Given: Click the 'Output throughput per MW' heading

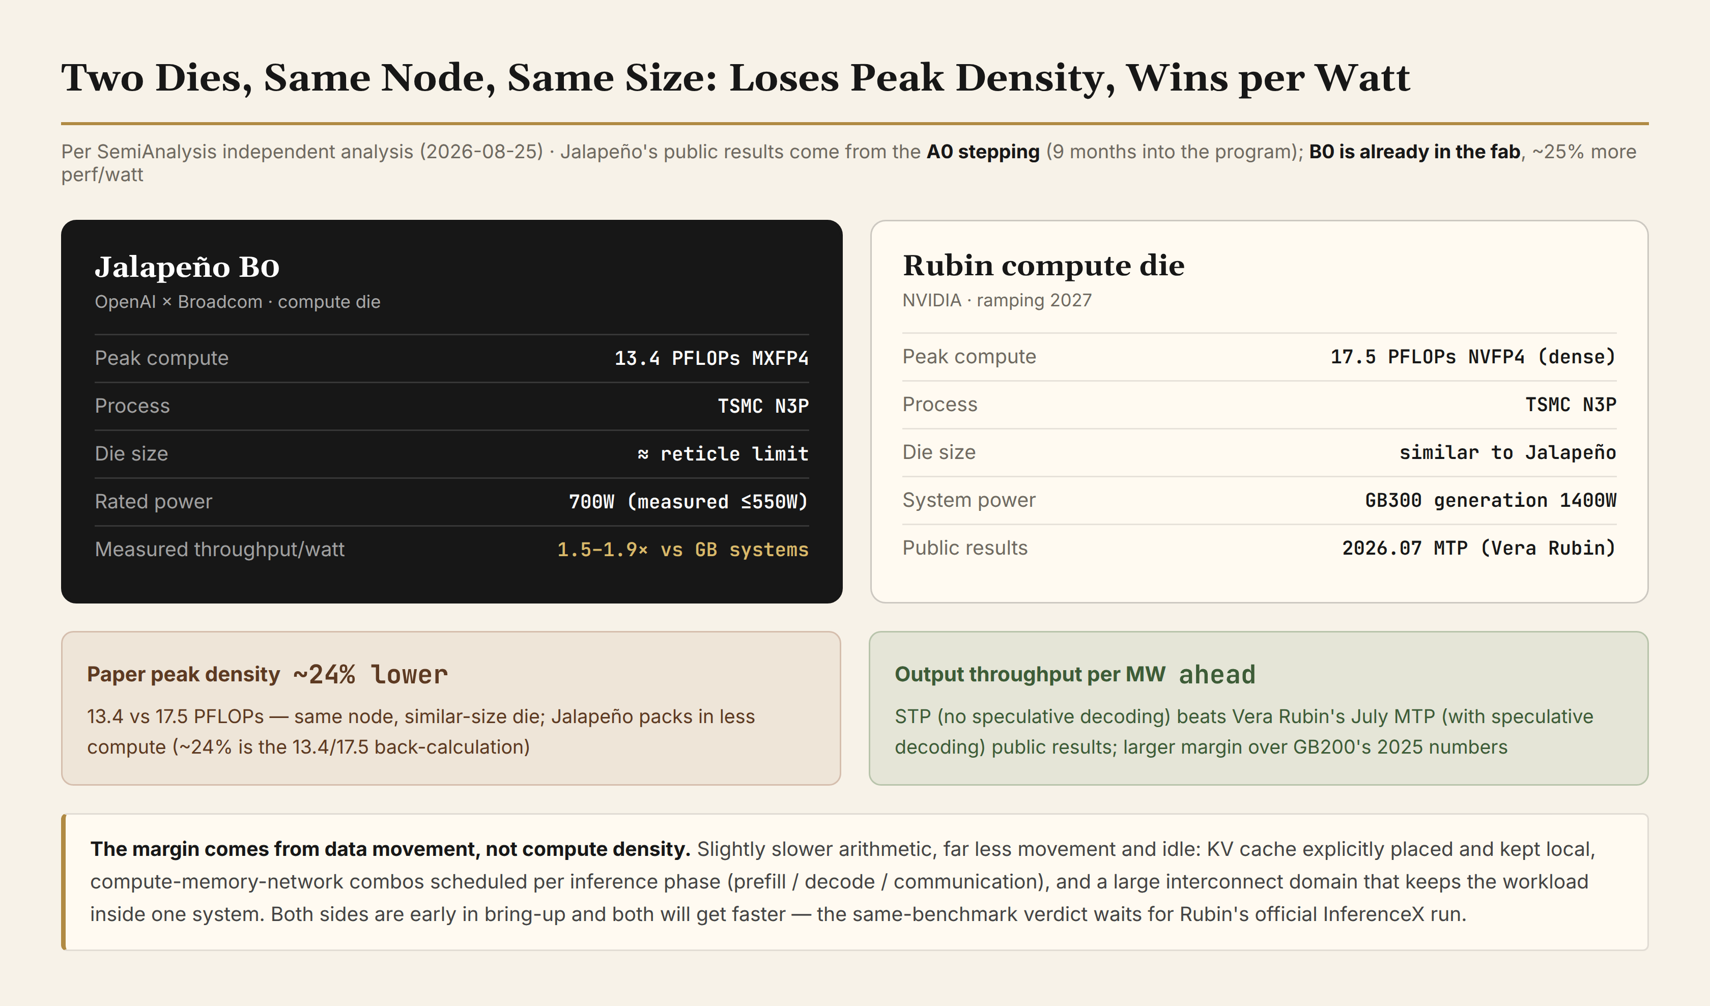Looking at the screenshot, I should coord(1030,674).
